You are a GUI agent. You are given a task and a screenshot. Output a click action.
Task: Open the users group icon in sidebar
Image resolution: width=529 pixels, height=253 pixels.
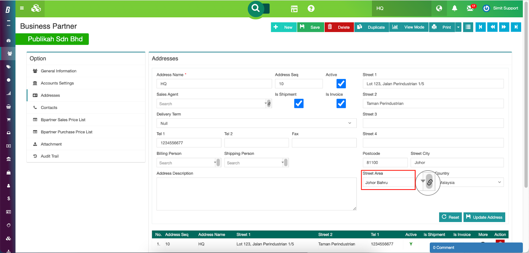point(9,53)
